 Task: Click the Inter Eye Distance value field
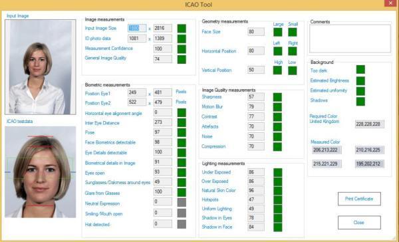click(x=163, y=122)
